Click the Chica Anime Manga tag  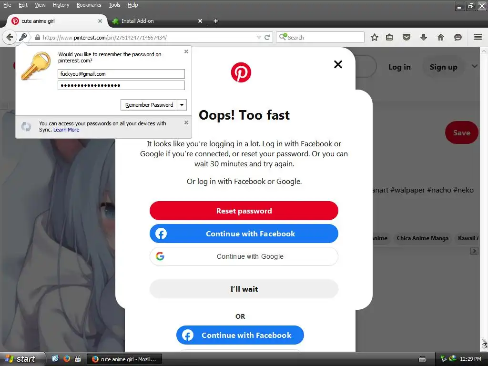(x=422, y=238)
